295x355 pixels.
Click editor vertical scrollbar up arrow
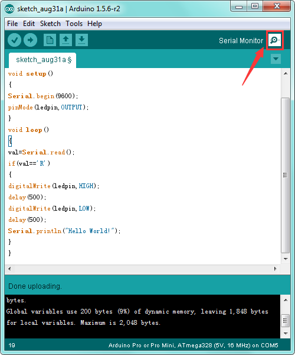(286, 73)
